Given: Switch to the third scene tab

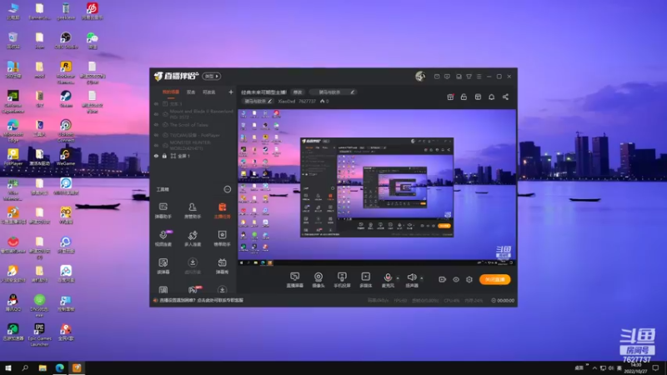Looking at the screenshot, I should pos(209,92).
